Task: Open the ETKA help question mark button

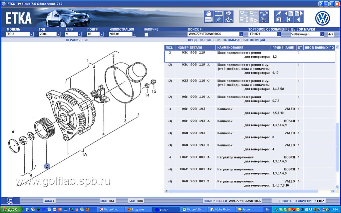Action: coord(321,4)
